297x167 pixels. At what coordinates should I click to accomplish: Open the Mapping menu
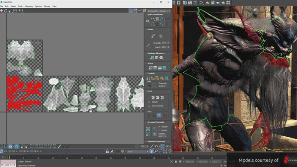click(x=29, y=6)
